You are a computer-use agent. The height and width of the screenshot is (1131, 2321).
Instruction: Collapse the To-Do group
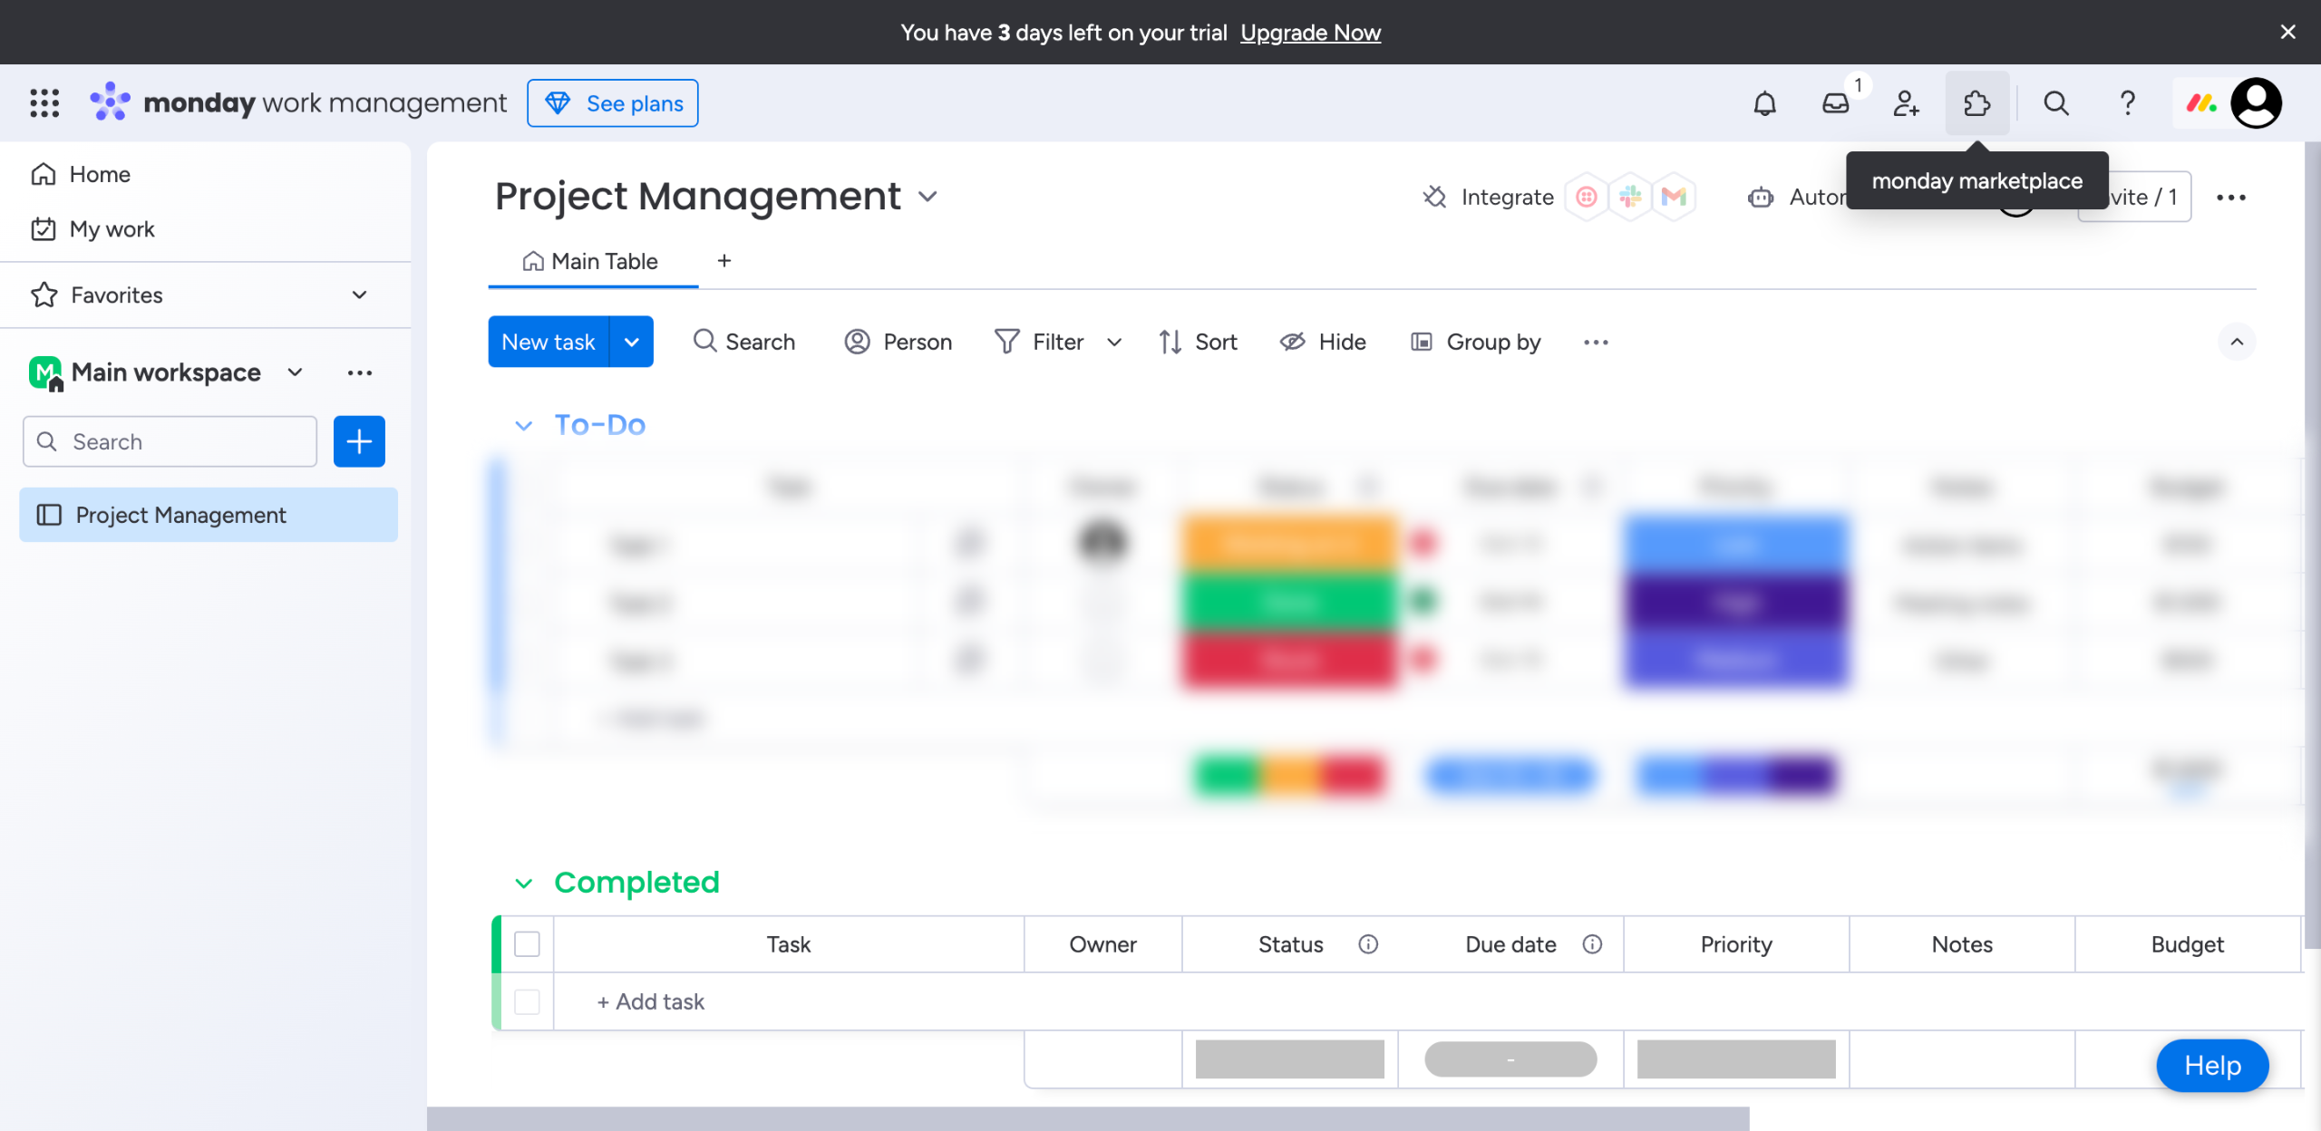[x=523, y=425]
